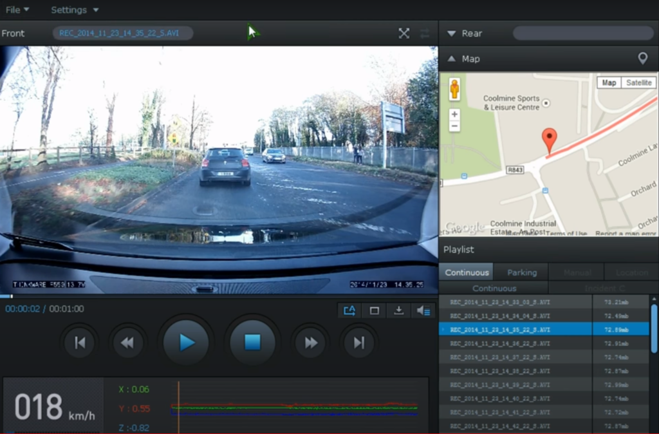Stop video playback

tap(252, 343)
